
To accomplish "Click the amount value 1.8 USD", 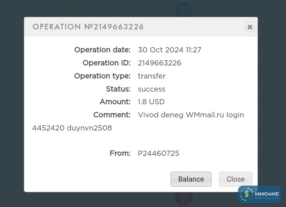I will pos(151,102).
